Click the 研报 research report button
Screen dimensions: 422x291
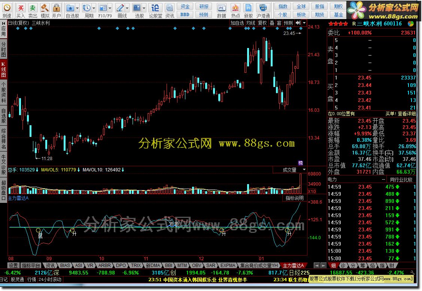click(204, 6)
